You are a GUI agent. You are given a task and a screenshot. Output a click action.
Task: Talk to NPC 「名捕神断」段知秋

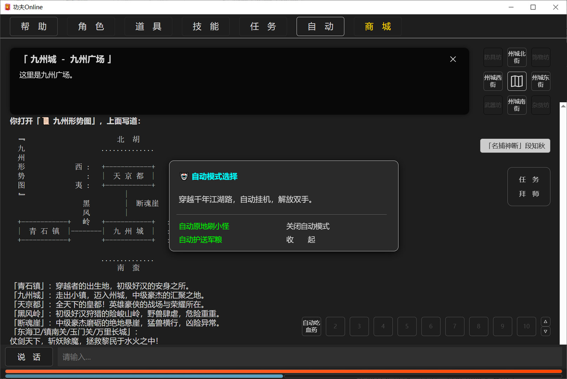pyautogui.click(x=515, y=146)
